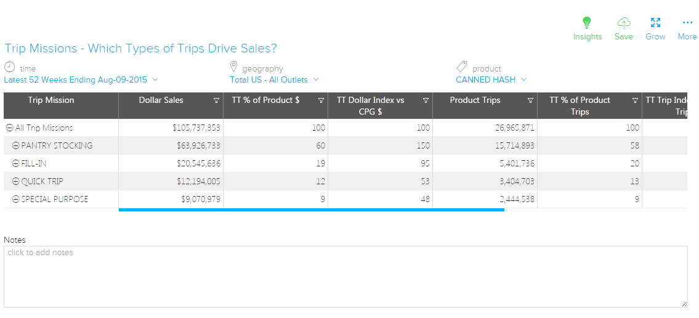Collapse the PANTRY STOCKING row

[x=16, y=146]
